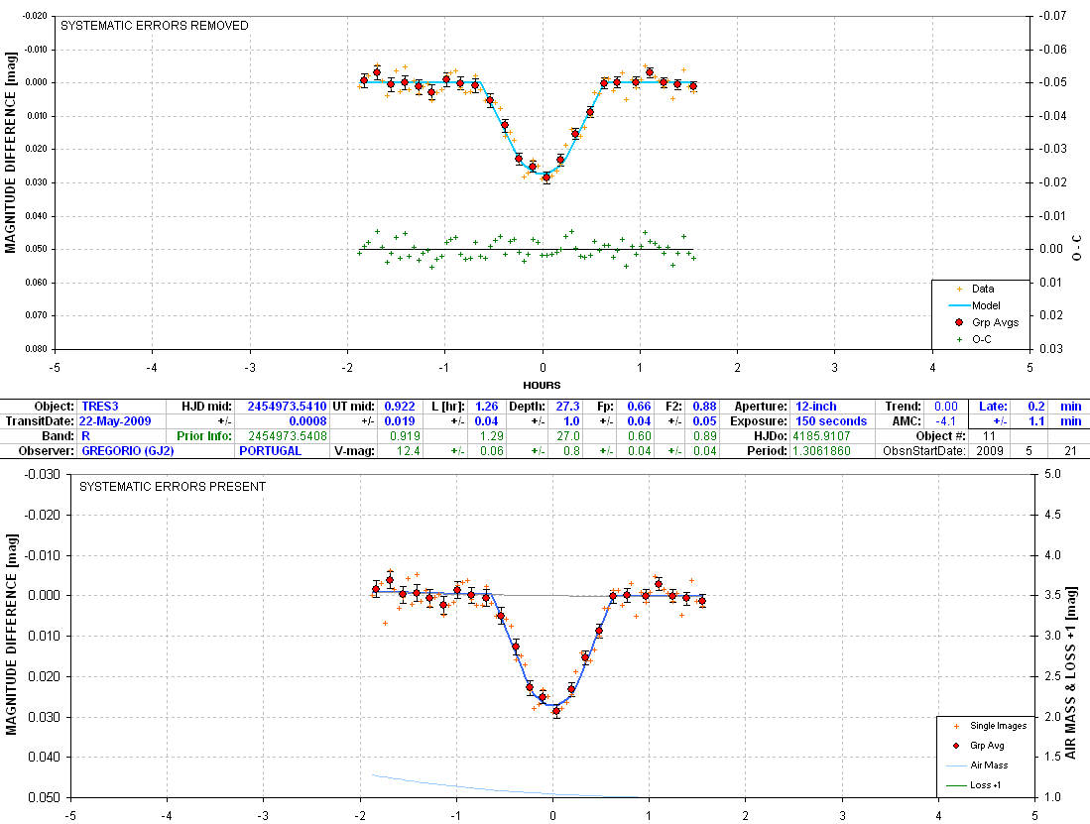Screen dimensions: 1090x824
Task: Select the O-C legend entry
Action: 982,339
